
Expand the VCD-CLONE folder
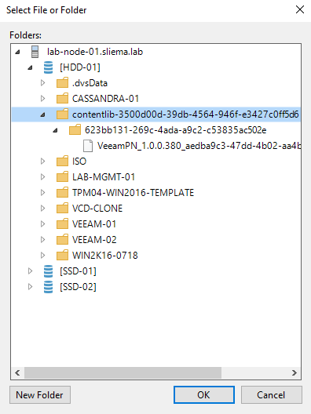point(43,209)
